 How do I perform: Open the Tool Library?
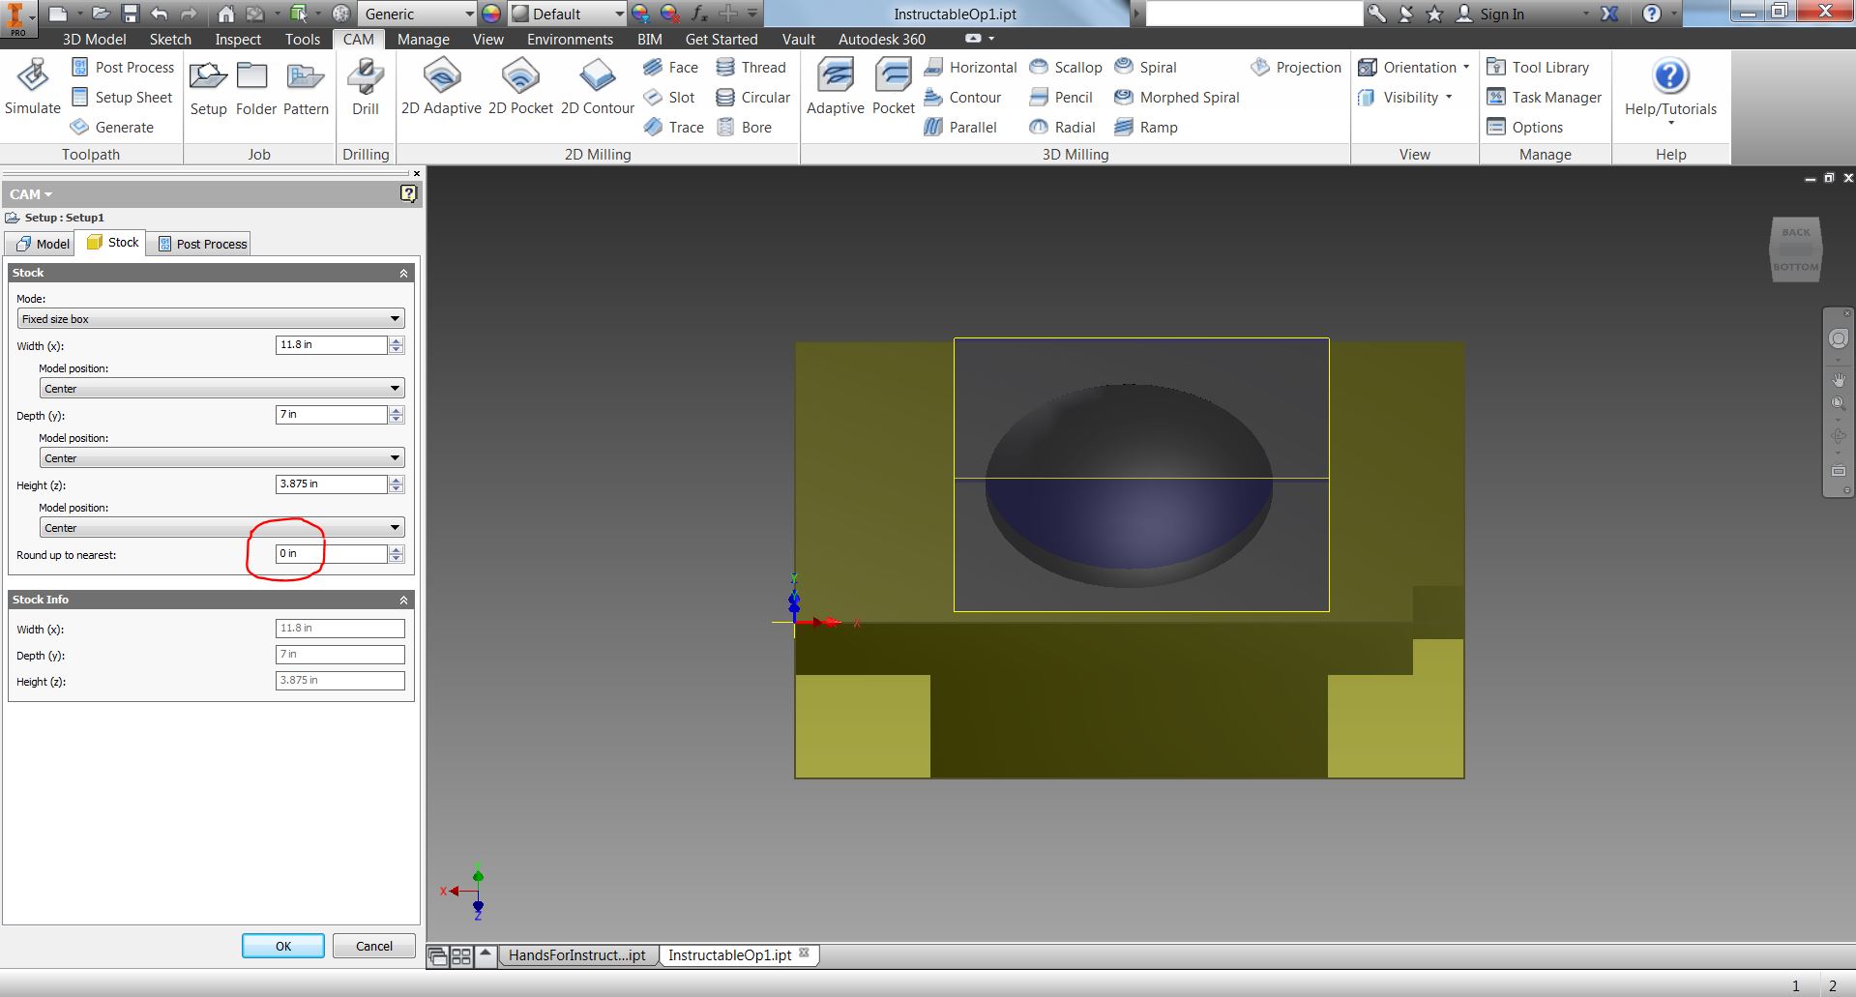point(1538,68)
